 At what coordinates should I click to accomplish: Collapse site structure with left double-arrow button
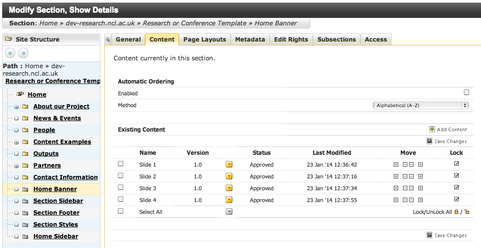point(11,53)
